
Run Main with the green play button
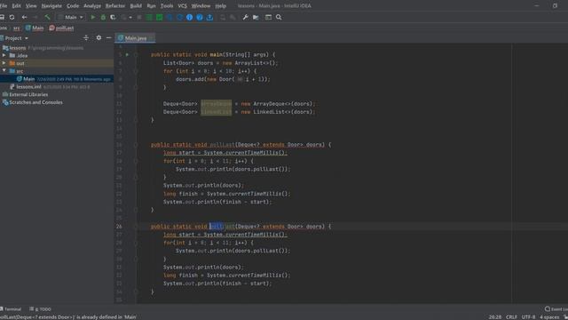92,17
